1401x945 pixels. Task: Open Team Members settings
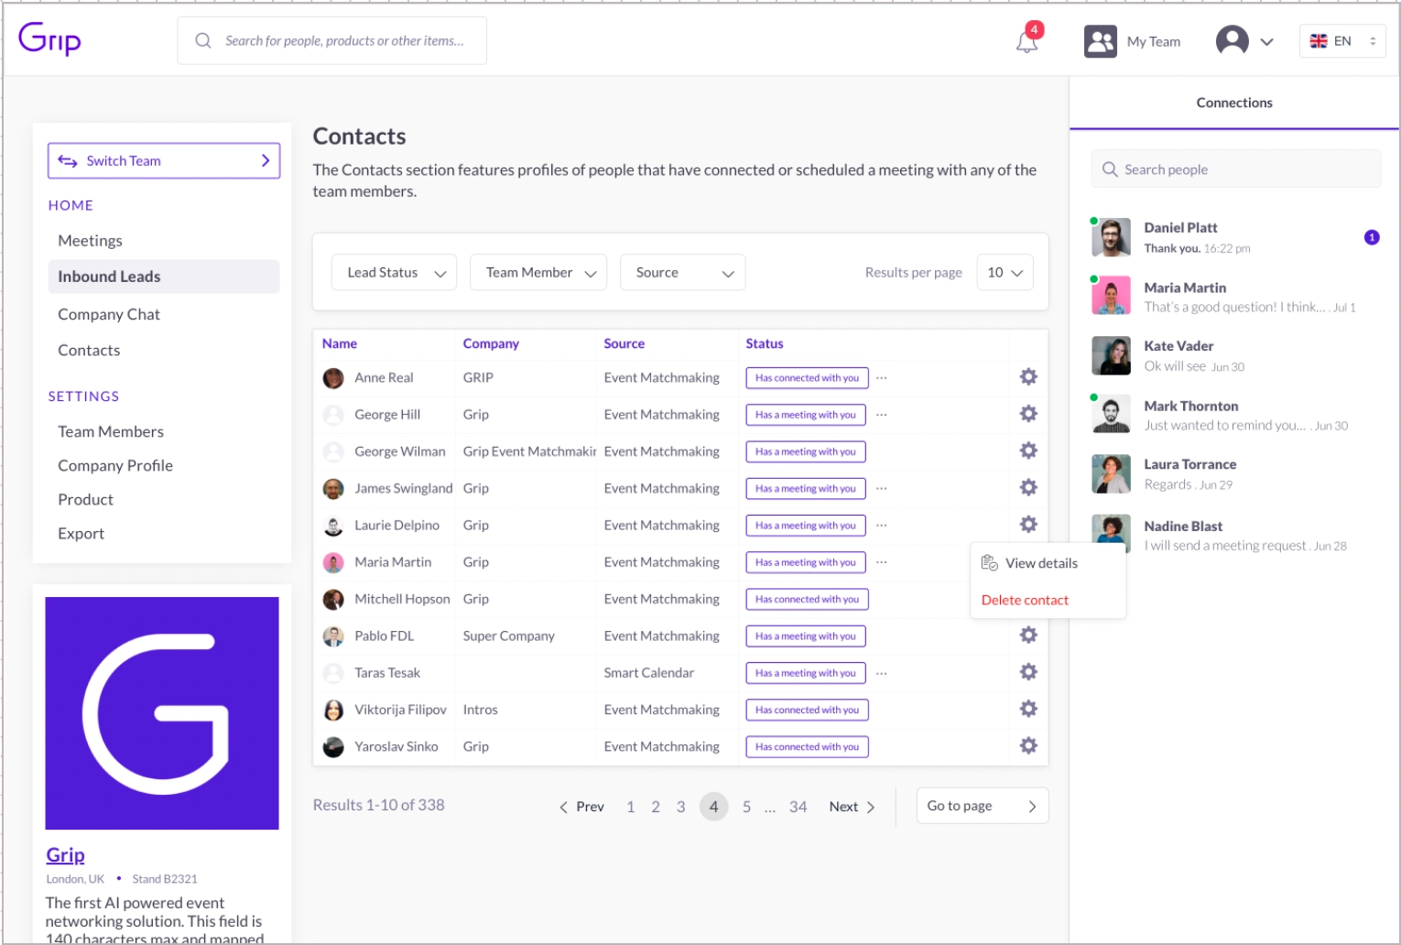tap(111, 431)
